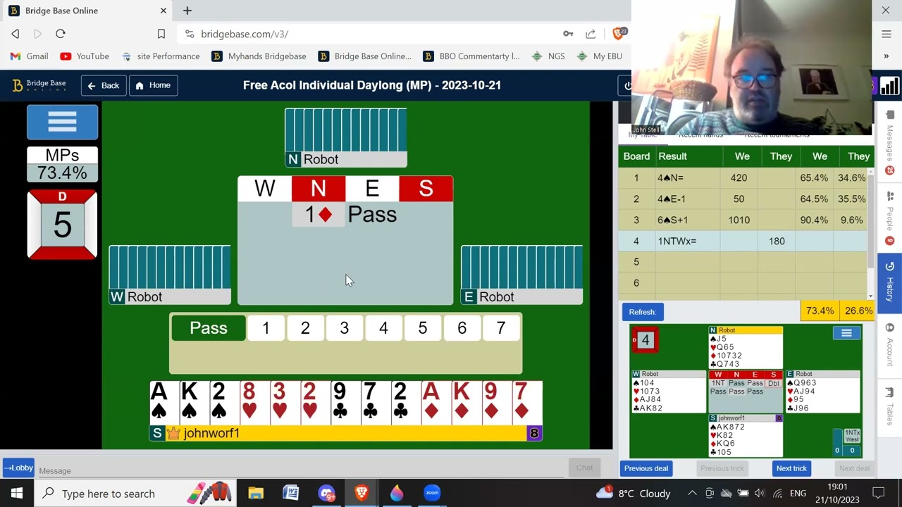
Task: Choose bid level 6
Action: [462, 328]
